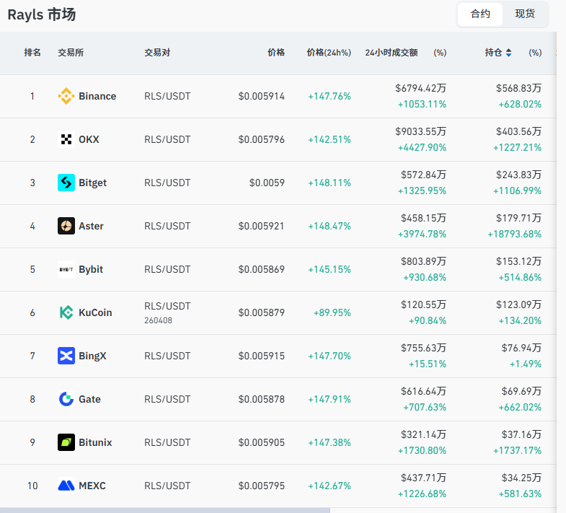Viewport: 566px width, 513px height.
Task: Click Aster price $0.005921
Action: coord(261,226)
